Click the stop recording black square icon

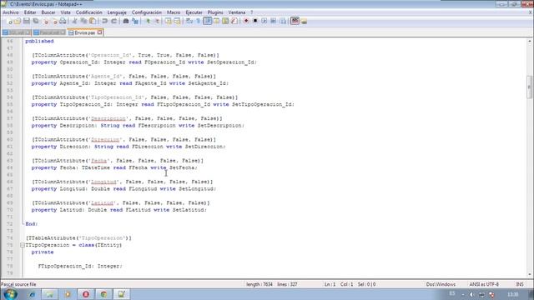tap(255, 21)
